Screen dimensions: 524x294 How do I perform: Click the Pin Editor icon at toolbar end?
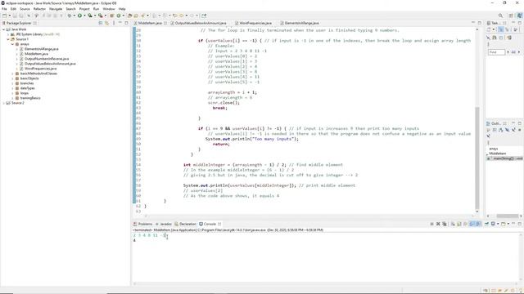pos(204,16)
